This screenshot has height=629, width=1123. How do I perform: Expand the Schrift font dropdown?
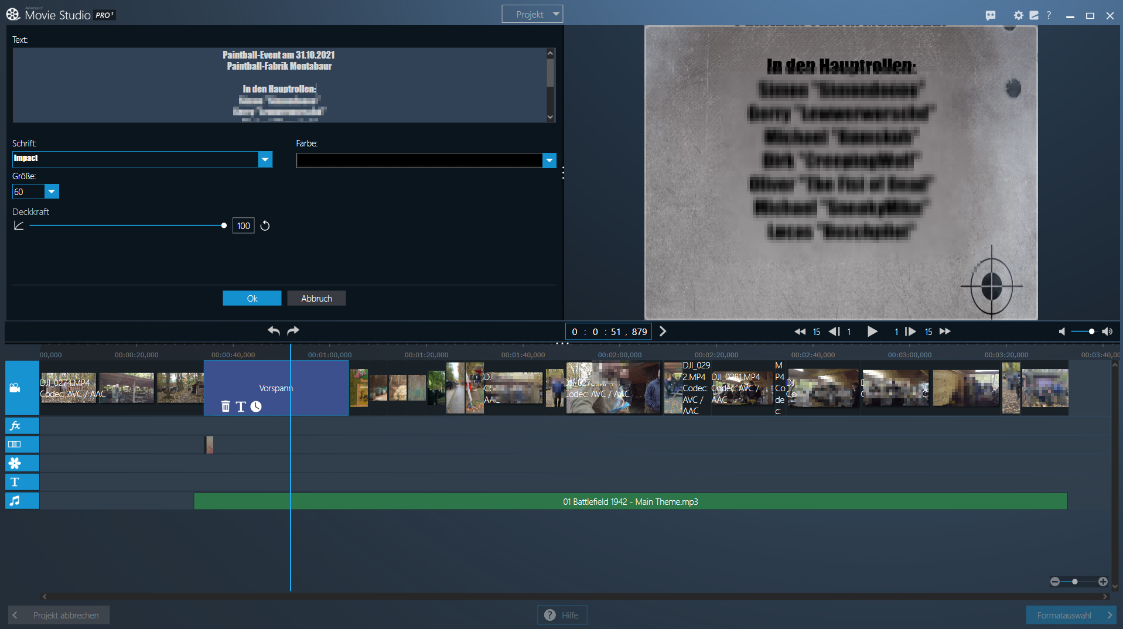tap(265, 159)
